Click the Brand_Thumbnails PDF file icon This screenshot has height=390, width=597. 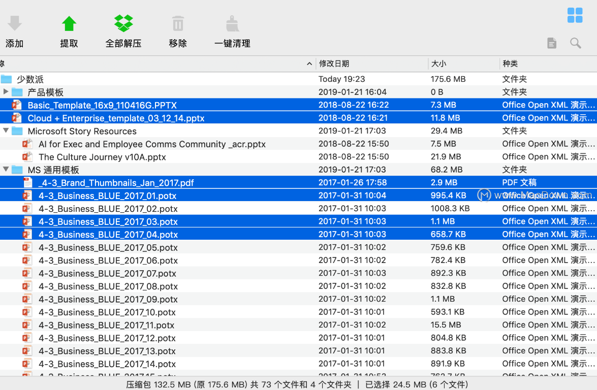pos(27,183)
